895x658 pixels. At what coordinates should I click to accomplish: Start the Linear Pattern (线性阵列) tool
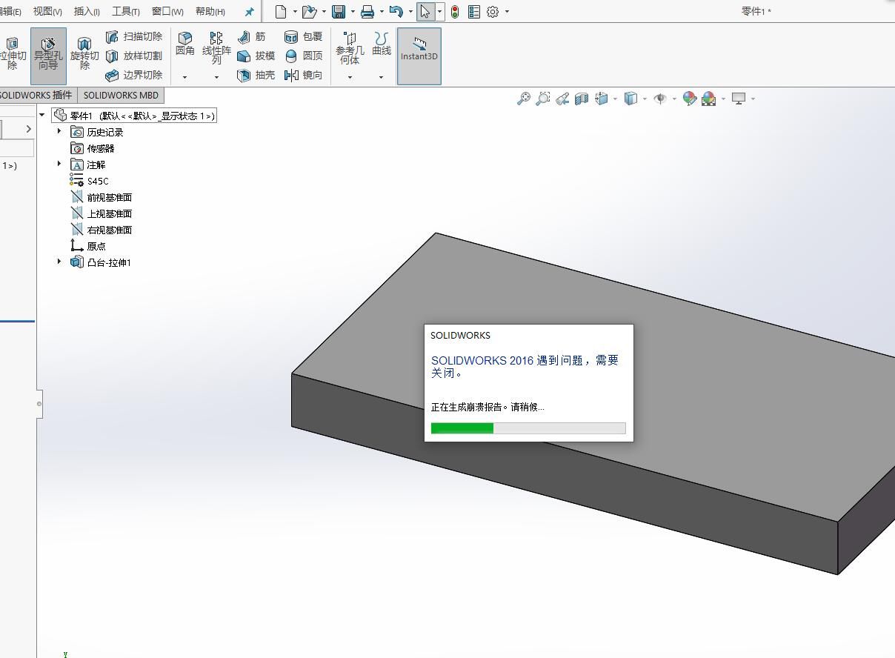point(216,47)
